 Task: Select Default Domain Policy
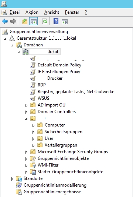tap(59, 65)
